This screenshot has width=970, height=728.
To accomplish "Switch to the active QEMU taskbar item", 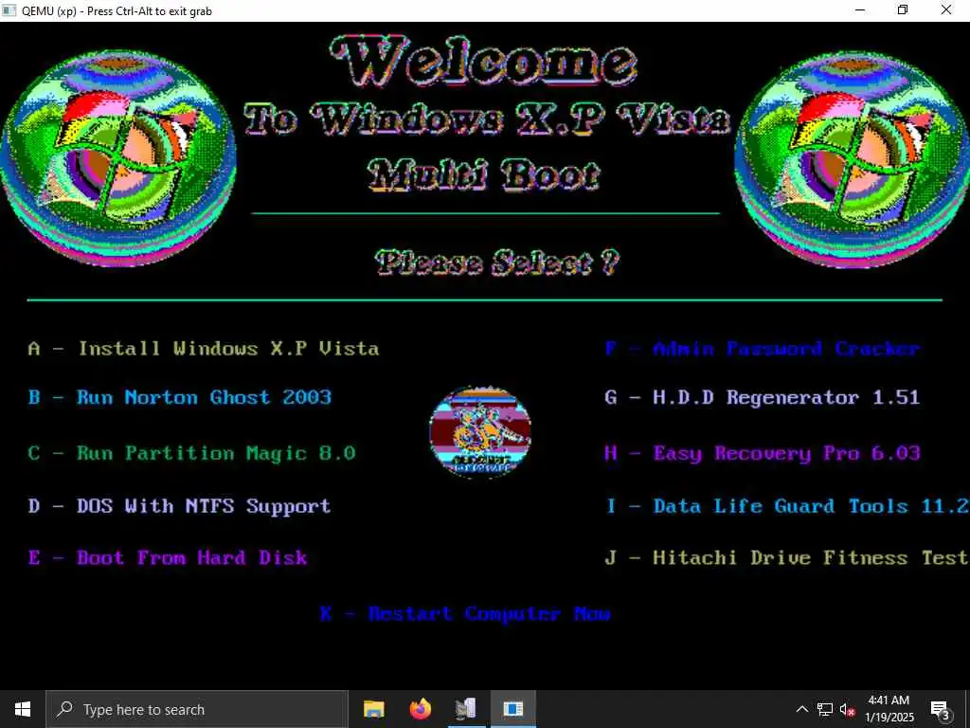I will [512, 709].
